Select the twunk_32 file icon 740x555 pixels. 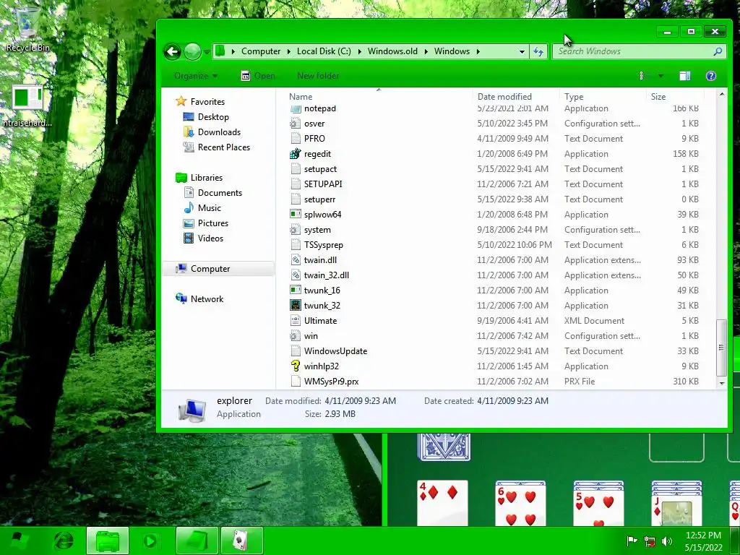click(296, 306)
